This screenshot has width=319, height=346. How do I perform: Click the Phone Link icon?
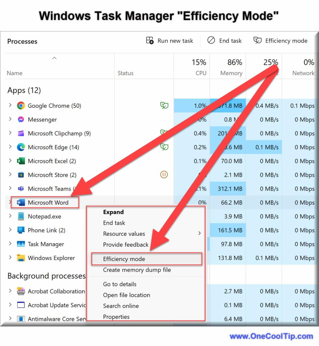point(21,230)
